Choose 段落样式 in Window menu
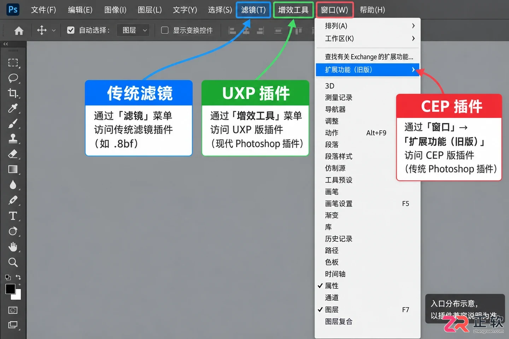 [368, 156]
